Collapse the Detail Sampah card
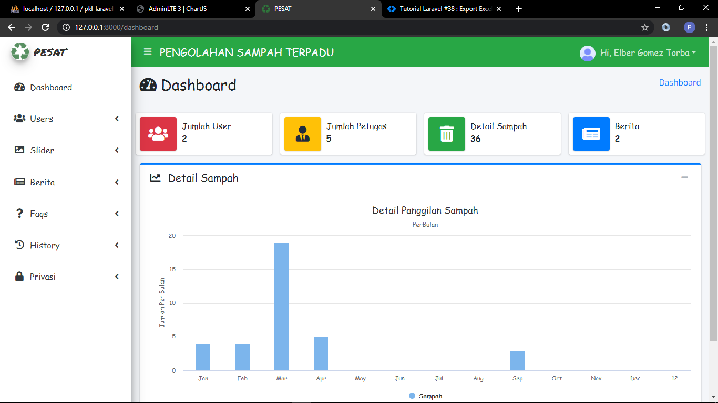The width and height of the screenshot is (718, 403). pos(684,178)
